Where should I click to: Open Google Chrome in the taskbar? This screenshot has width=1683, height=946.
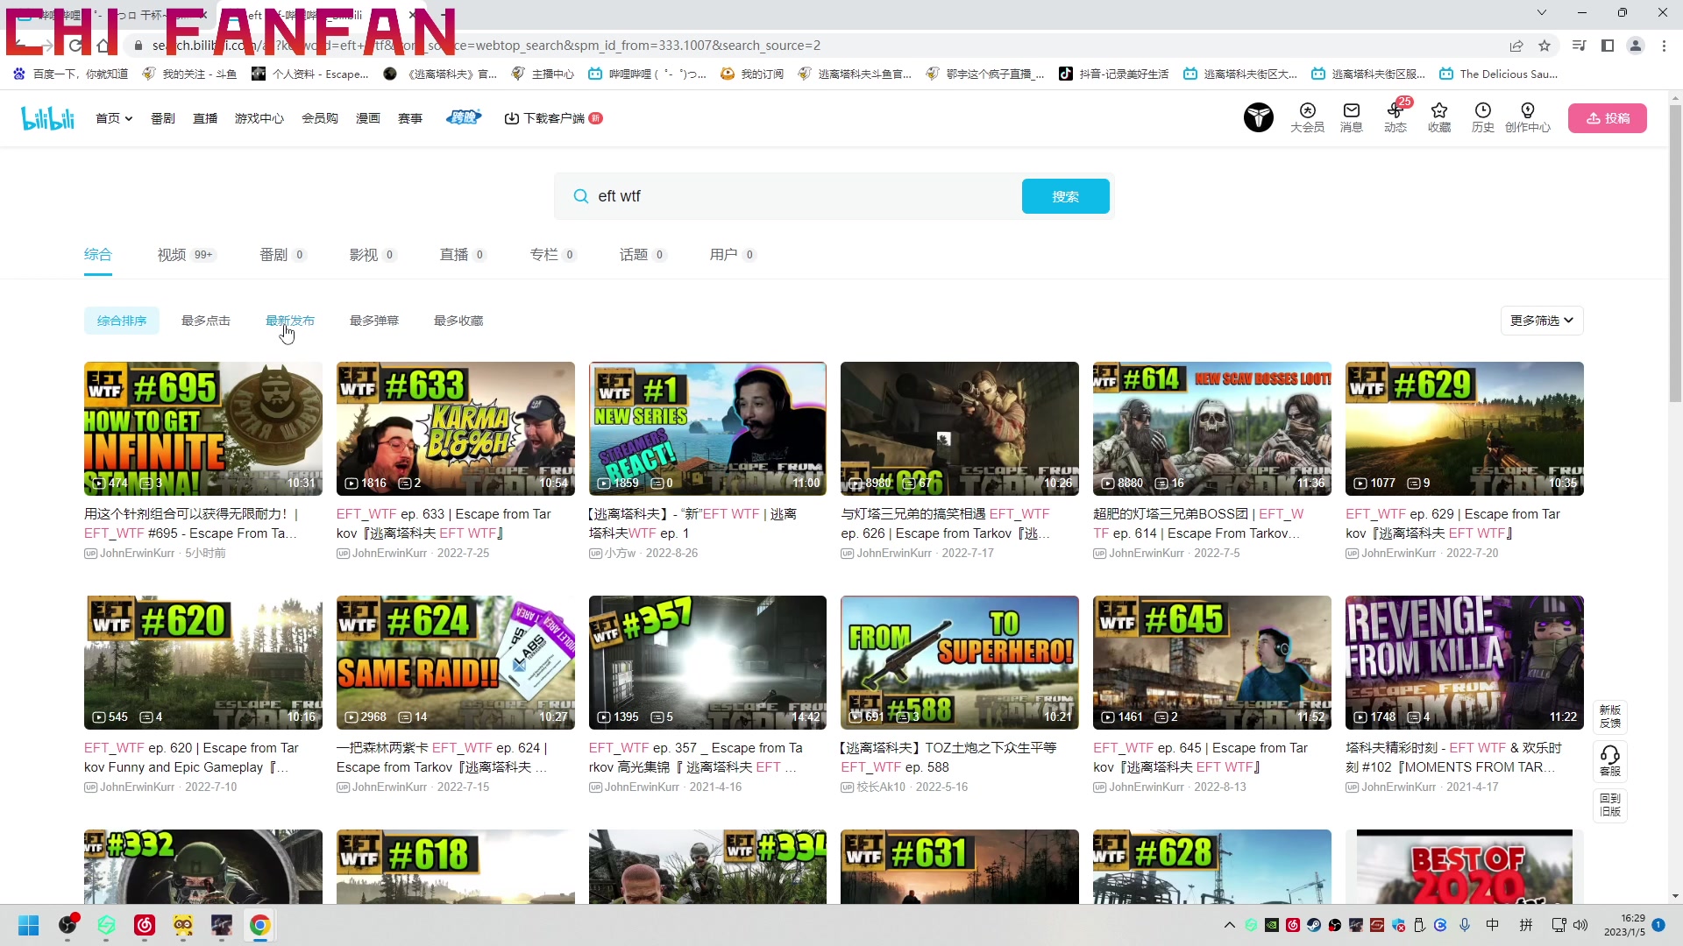[259, 925]
